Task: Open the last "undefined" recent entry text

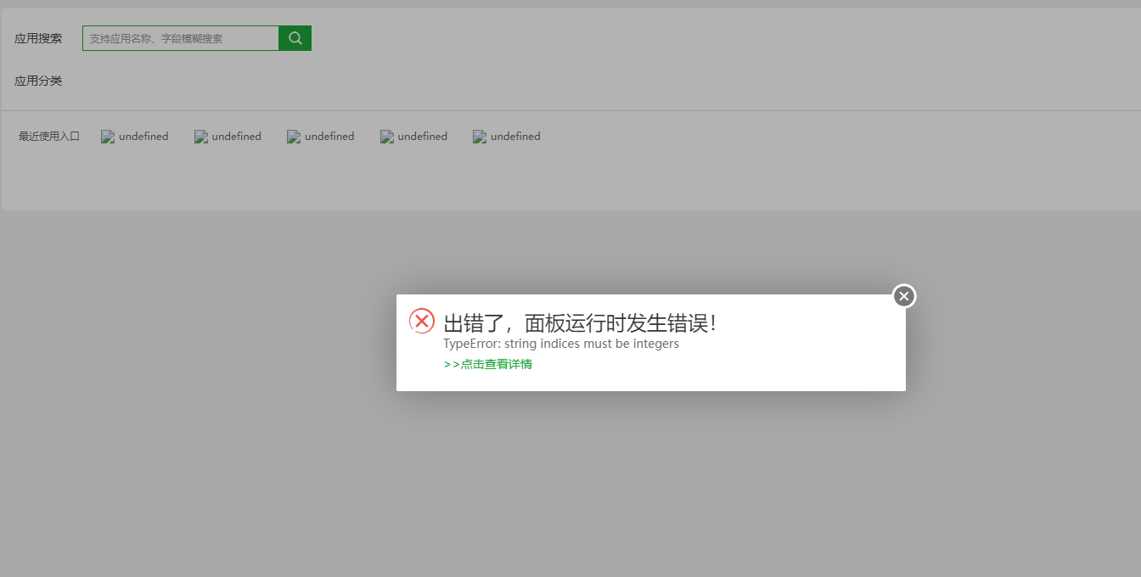Action: (x=515, y=137)
